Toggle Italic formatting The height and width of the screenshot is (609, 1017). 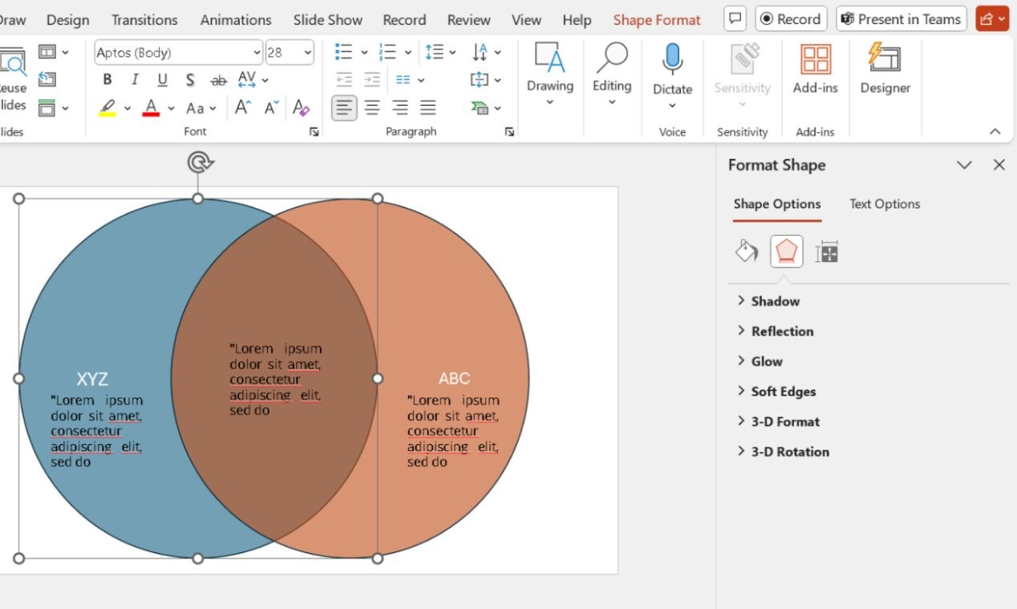[135, 79]
